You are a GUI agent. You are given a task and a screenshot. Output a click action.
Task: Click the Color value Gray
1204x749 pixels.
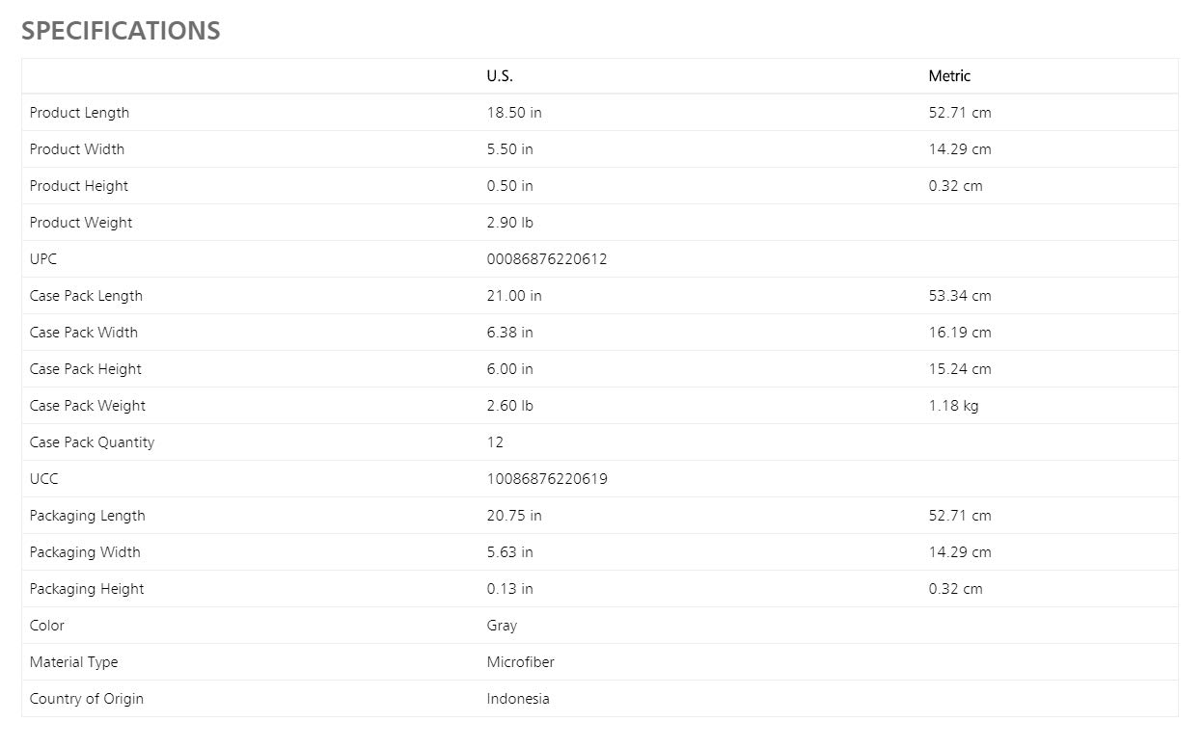coord(502,626)
